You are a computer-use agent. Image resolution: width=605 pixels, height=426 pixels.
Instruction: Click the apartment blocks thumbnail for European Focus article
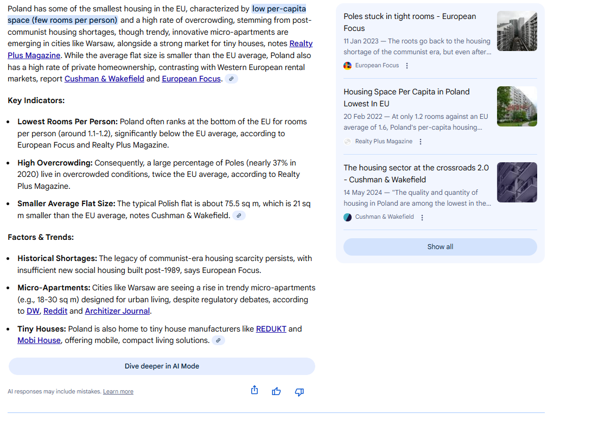coord(517,31)
